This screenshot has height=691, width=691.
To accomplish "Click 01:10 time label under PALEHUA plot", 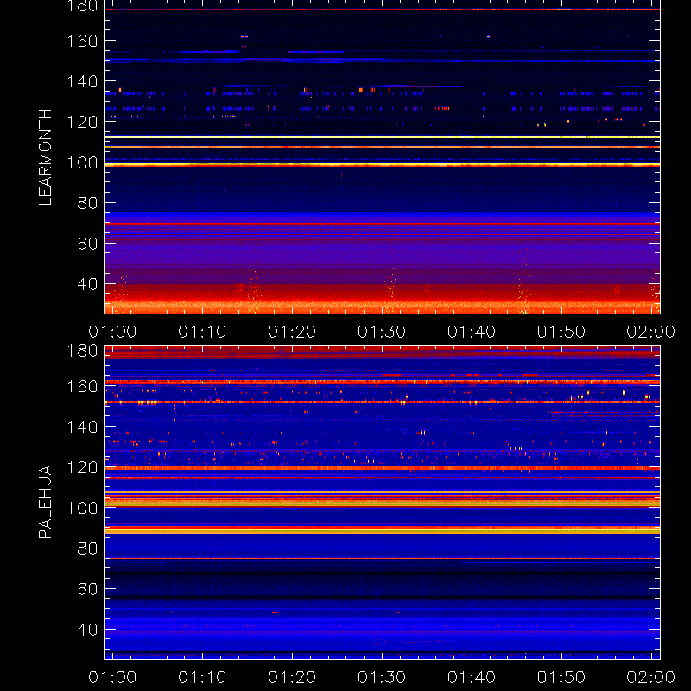I will [202, 677].
